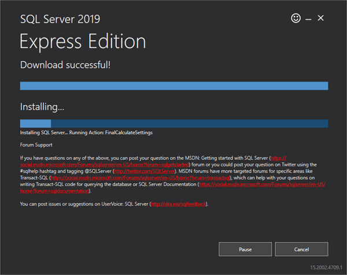
Task: Click the 'SQL Server 2019' title text
Action: point(60,19)
